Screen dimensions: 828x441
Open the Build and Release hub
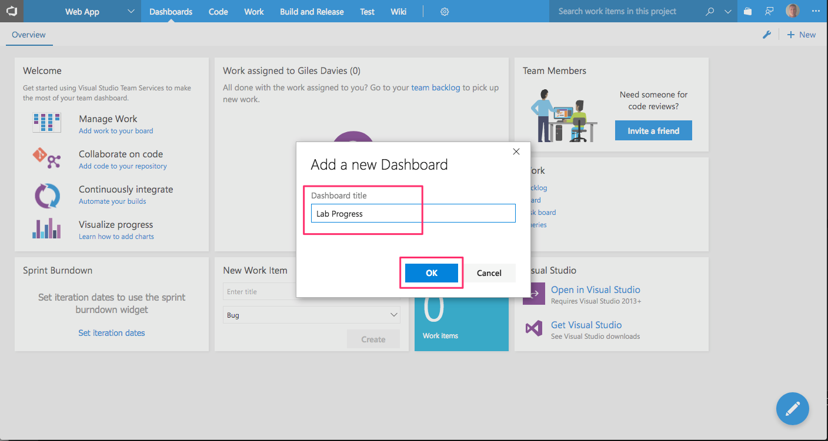tap(312, 11)
